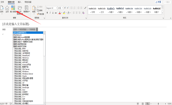Click the 共享 (Share) button

158,2
